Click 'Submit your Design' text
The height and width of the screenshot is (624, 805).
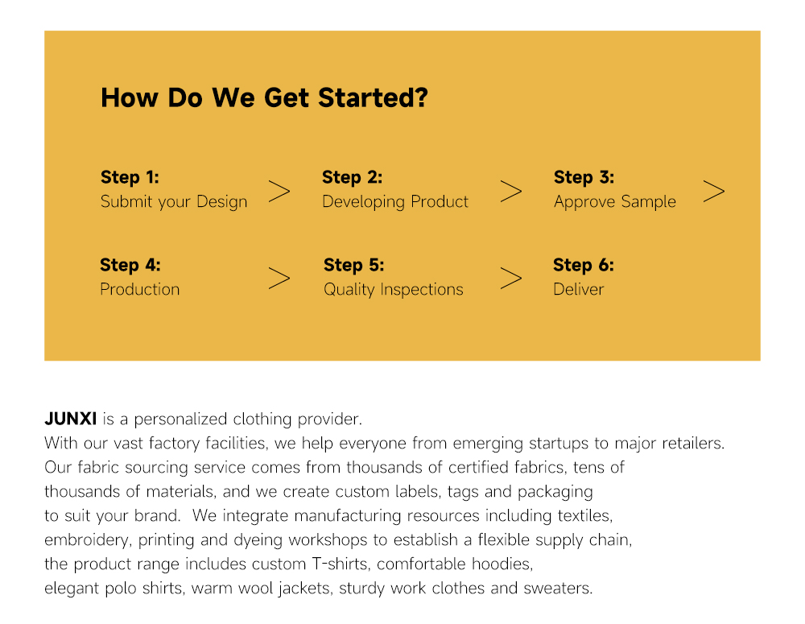[174, 202]
